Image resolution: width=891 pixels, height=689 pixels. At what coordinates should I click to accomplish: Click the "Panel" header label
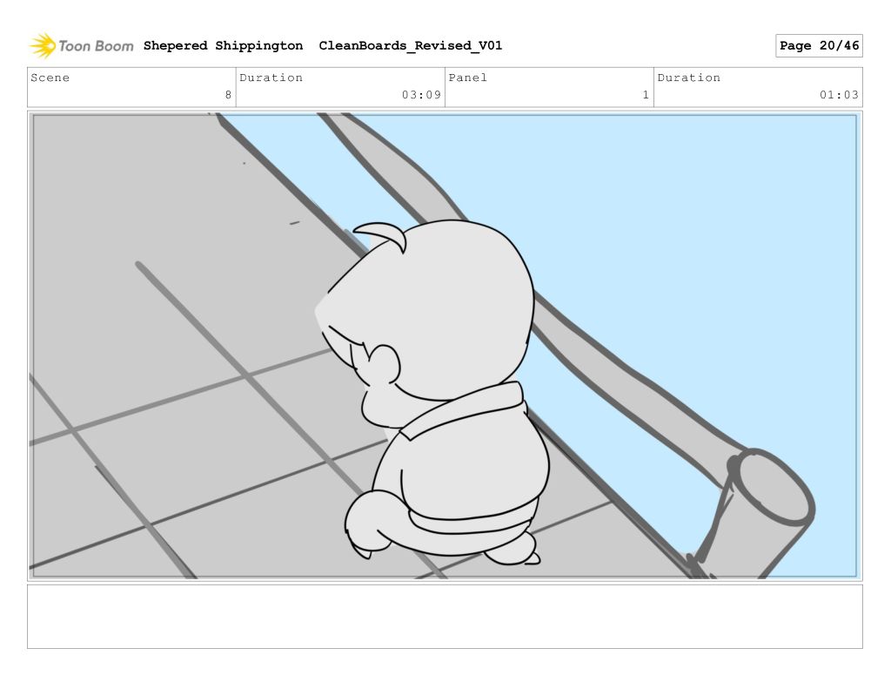pos(467,78)
